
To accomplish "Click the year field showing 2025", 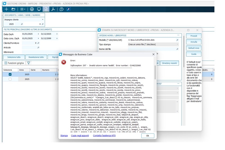I will coord(9,24).
